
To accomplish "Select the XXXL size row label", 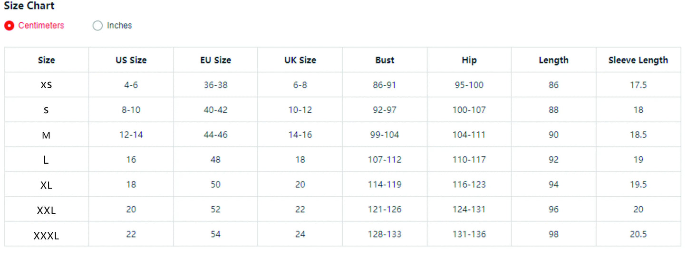I will (46, 235).
